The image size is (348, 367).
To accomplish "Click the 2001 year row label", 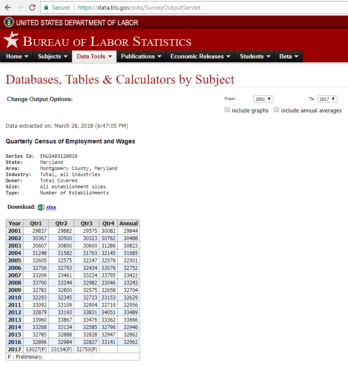I will coord(14,231).
